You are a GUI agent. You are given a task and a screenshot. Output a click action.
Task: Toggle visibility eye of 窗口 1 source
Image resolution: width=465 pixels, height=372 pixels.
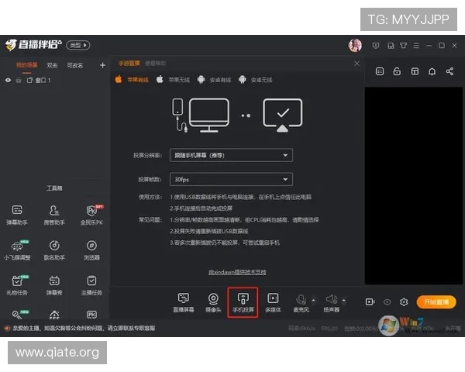point(8,80)
